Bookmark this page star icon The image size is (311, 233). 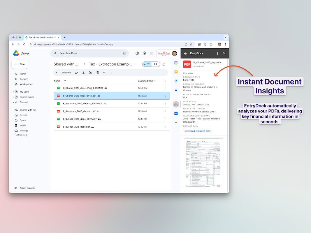(191, 44)
